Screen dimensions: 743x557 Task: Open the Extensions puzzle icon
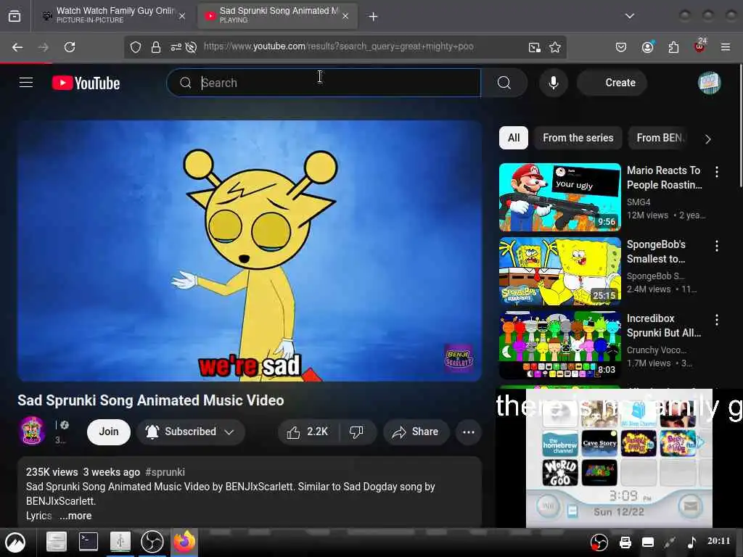point(673,47)
